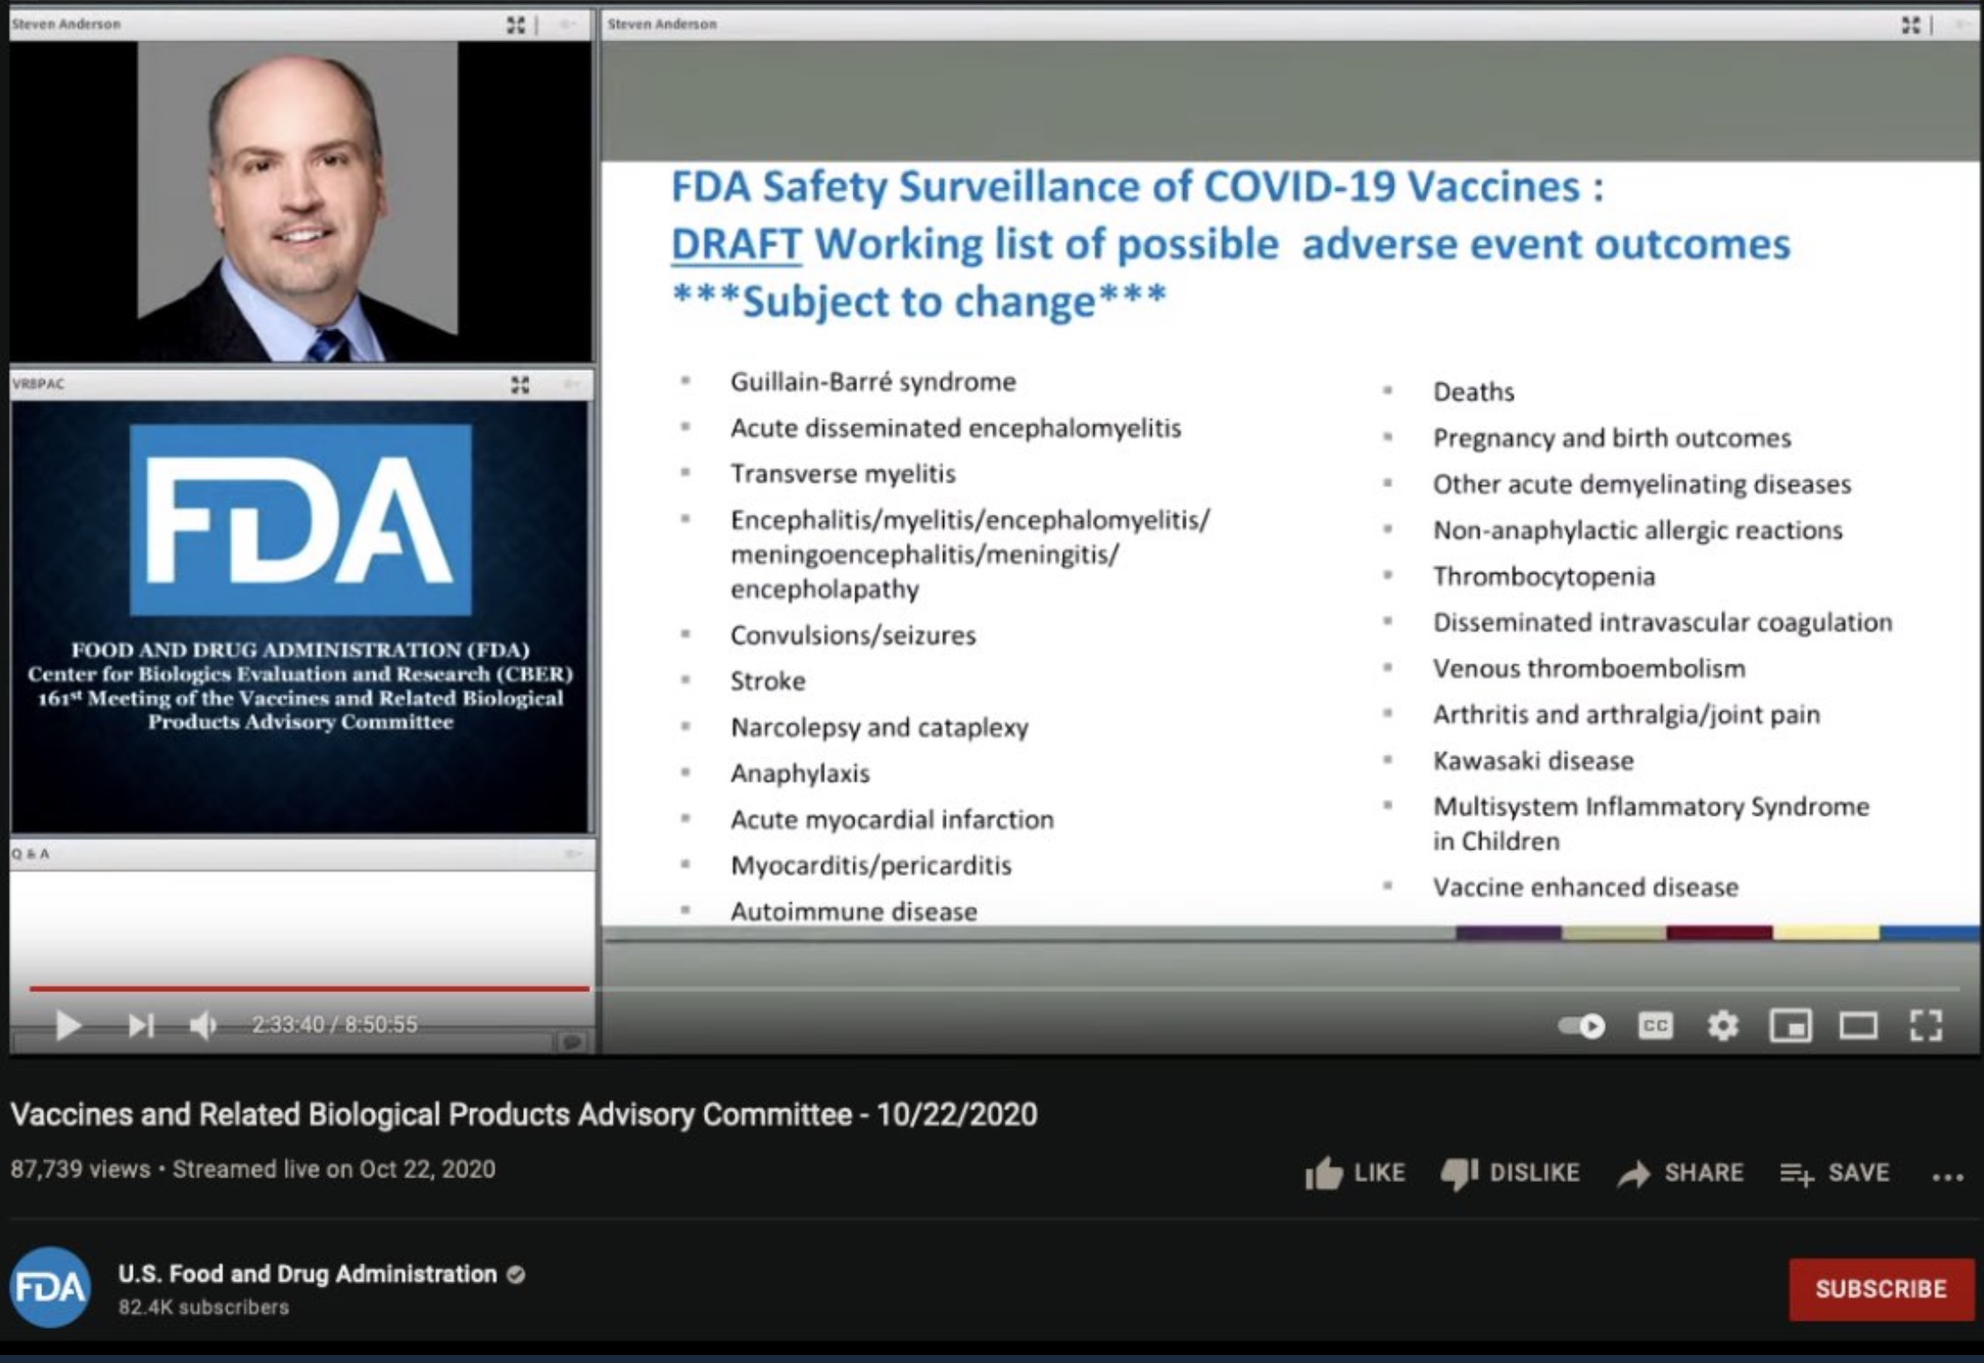Screen dimensions: 1984x1363
Task: Like this video
Action: coord(1355,1172)
